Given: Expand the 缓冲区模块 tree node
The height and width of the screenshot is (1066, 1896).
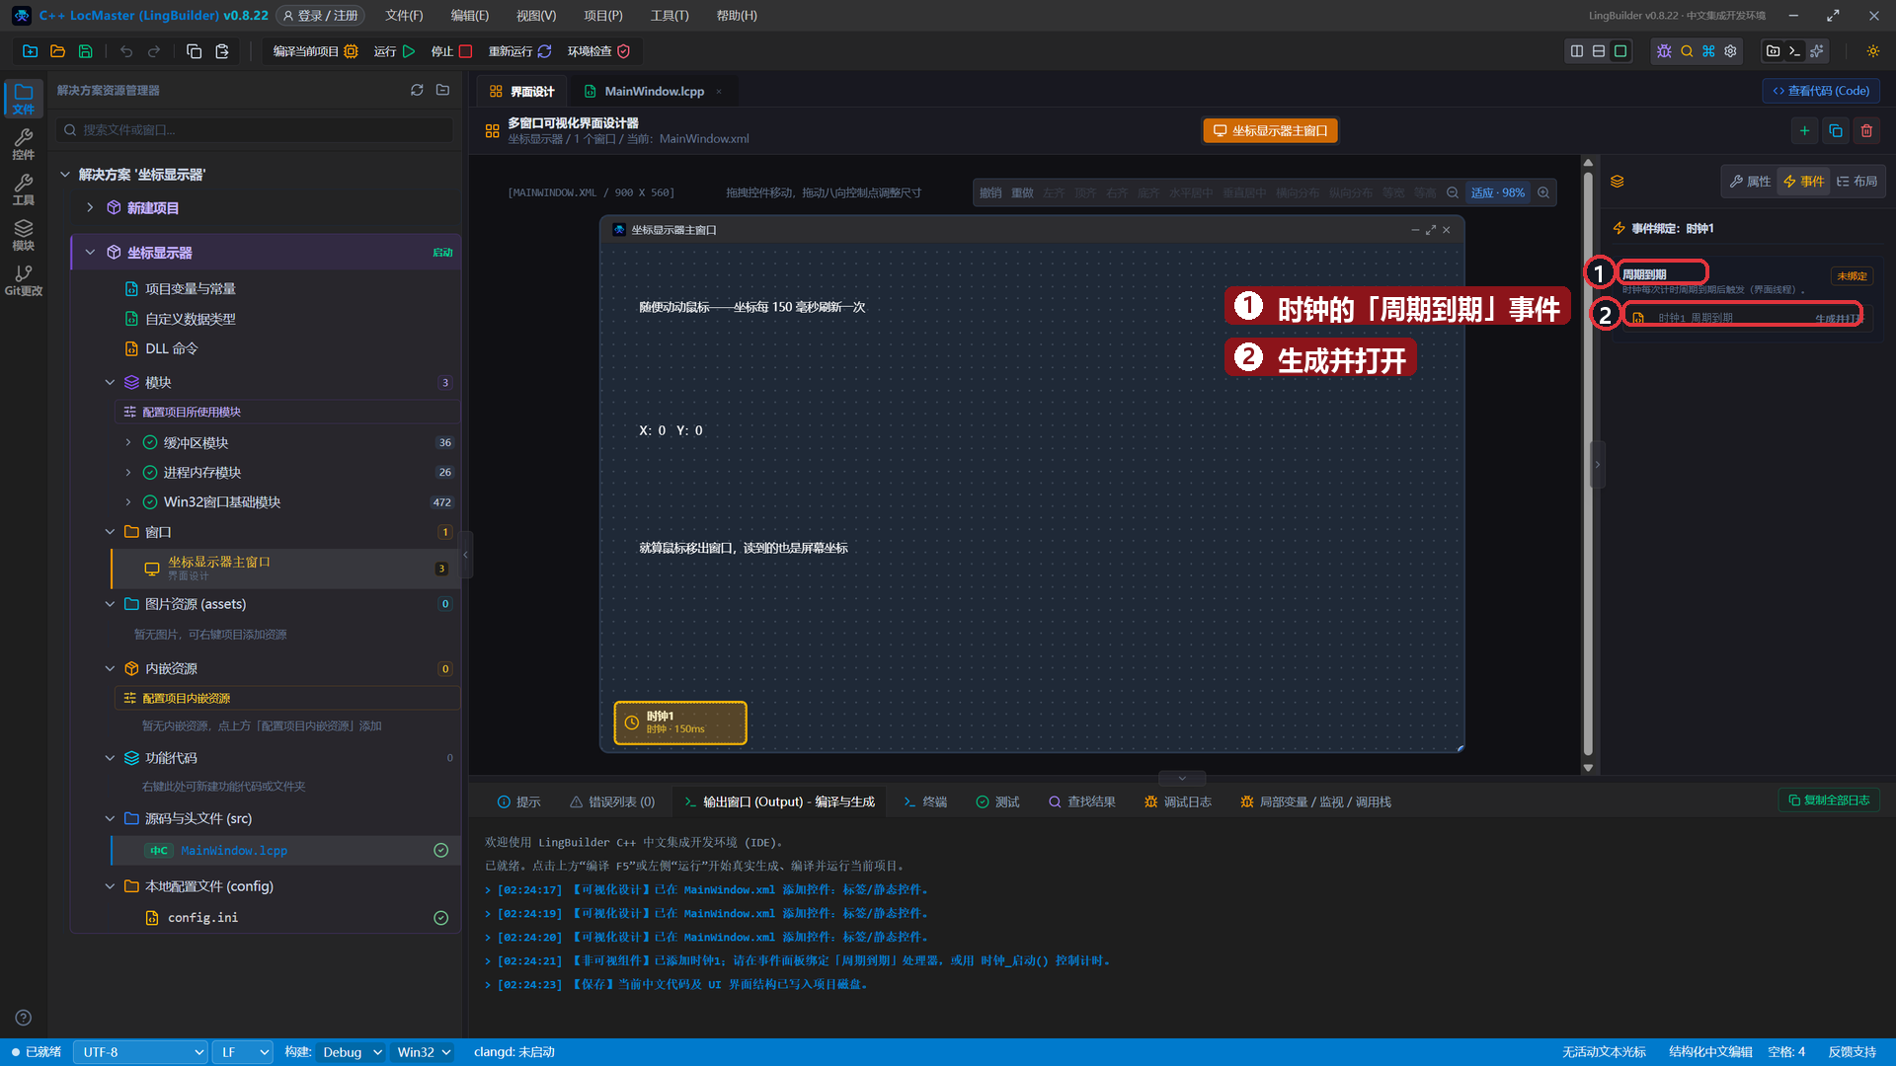Looking at the screenshot, I should pyautogui.click(x=128, y=442).
